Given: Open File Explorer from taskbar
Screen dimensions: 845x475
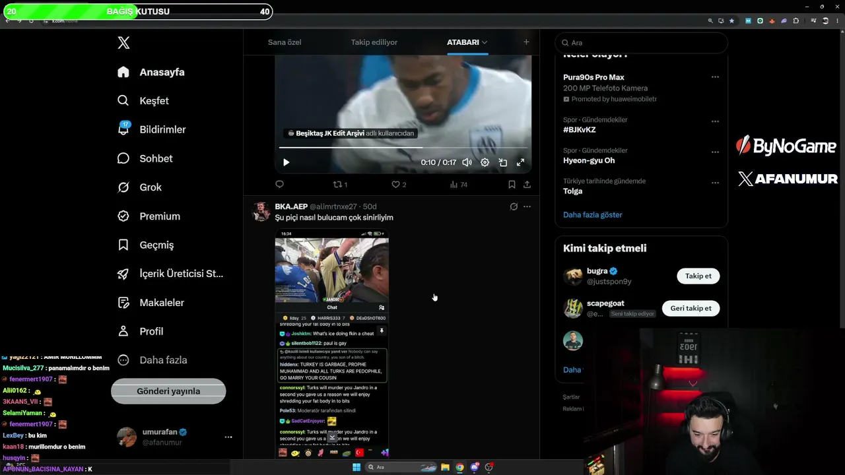Looking at the screenshot, I should point(445,467).
